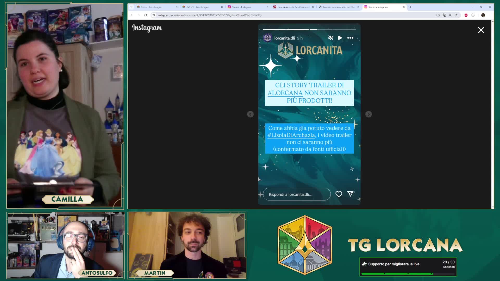Restore down the Chrome window

[481, 7]
